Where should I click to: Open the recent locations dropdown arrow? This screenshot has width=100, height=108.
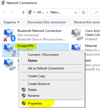18,12
